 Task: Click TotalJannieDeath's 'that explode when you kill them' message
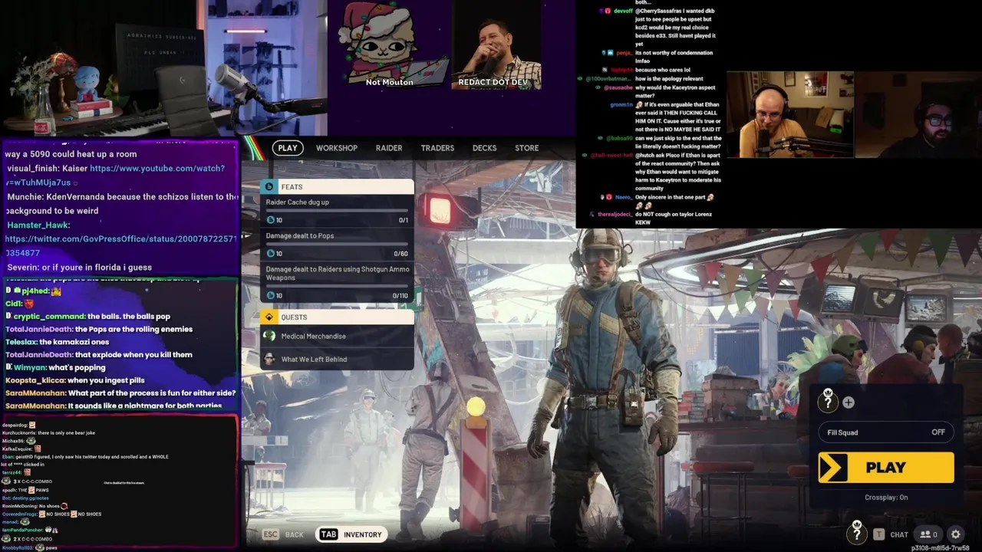[x=99, y=355]
